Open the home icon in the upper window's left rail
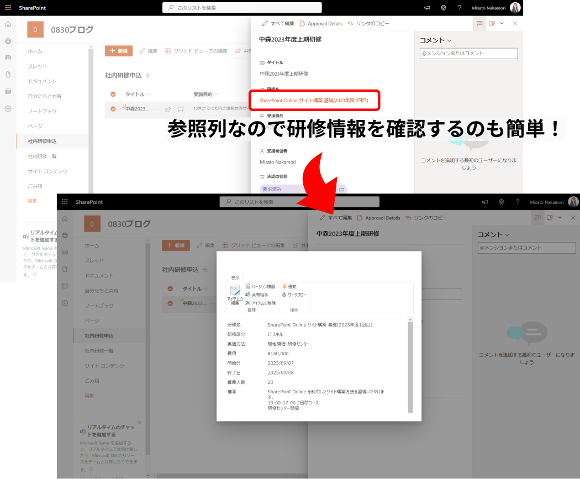Screen dimensions: 580x479 click(x=8, y=24)
